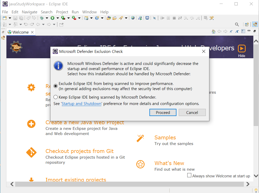Click the Welcome Home house icon
The height and width of the screenshot is (193, 259).
pos(213,31)
